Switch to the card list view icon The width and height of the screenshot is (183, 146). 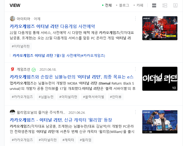[x=154, y=5]
